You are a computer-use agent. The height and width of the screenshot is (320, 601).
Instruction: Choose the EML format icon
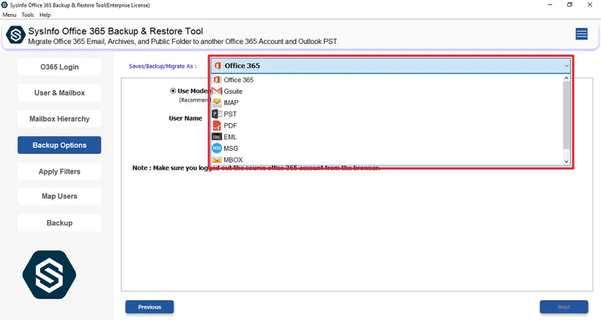(x=217, y=137)
